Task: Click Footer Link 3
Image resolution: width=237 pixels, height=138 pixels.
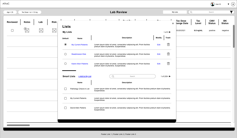Action: (x=131, y=134)
